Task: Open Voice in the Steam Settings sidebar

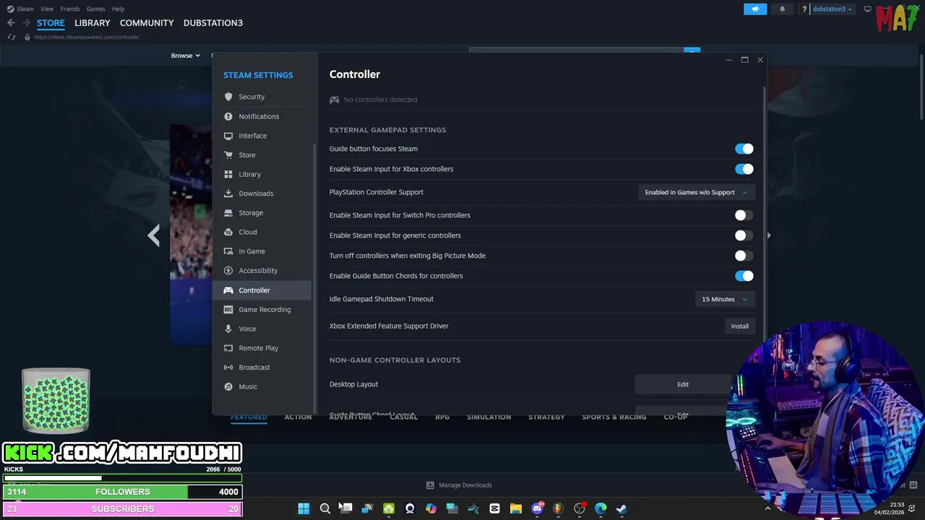Action: click(263, 329)
